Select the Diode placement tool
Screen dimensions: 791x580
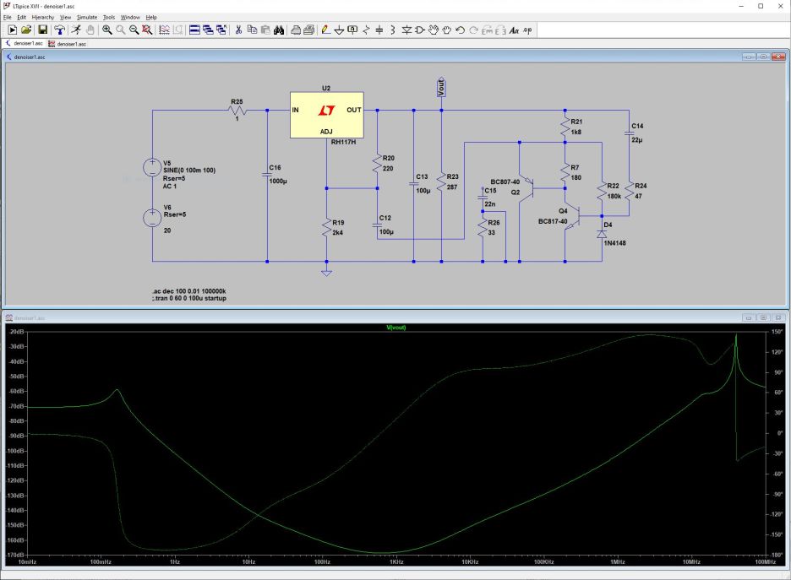[x=406, y=30]
